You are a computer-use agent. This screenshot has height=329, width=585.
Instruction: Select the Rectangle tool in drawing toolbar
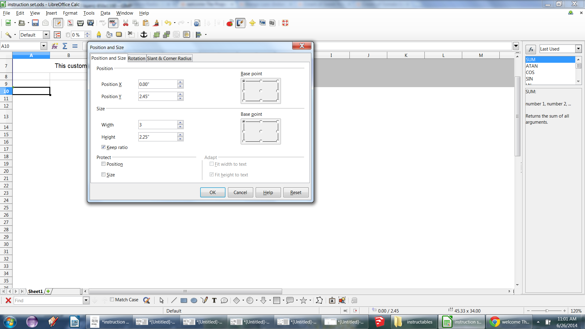183,300
